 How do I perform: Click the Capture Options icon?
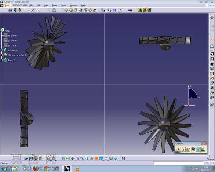tap(188, 149)
